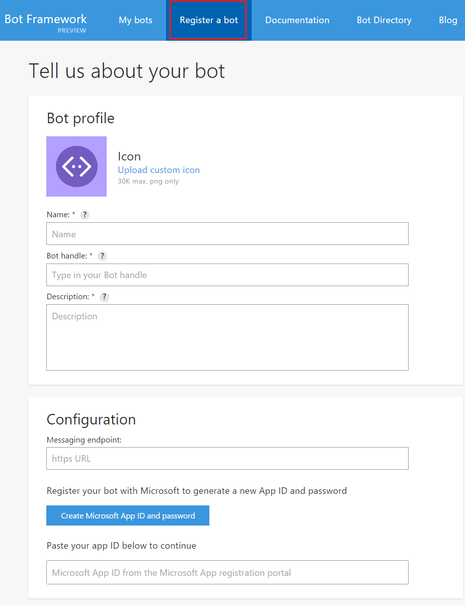
Task: Focus the Name input field
Action: coord(227,234)
